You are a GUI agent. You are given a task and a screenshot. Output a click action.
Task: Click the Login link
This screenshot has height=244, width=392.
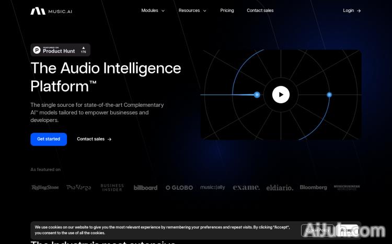coord(352,10)
